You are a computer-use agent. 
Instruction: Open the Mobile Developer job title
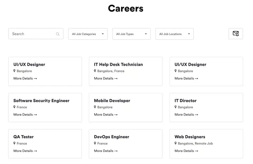tap(112, 101)
